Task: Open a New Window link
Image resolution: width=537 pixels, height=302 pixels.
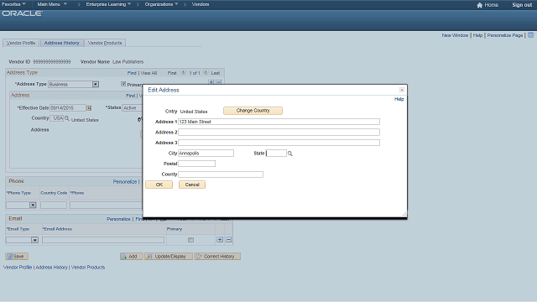Action: 455,35
